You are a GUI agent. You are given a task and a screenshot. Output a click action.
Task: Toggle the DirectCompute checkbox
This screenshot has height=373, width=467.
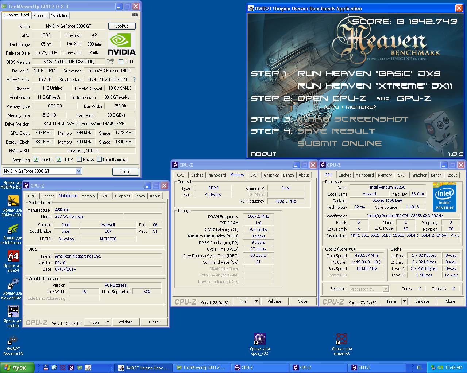(x=99, y=159)
